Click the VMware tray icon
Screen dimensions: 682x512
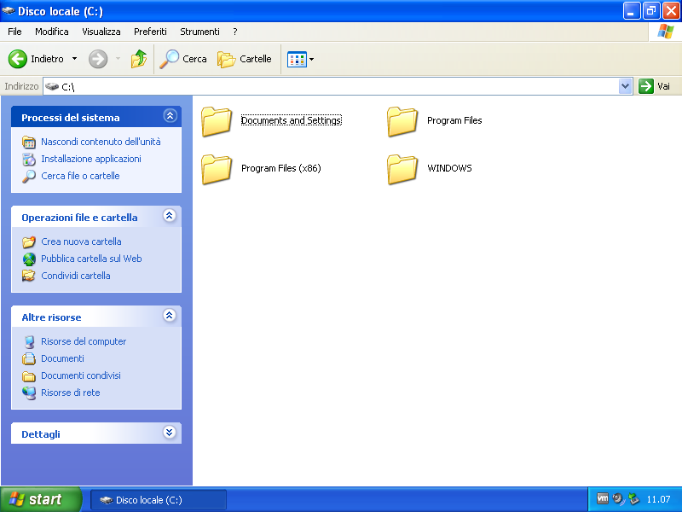coord(603,498)
